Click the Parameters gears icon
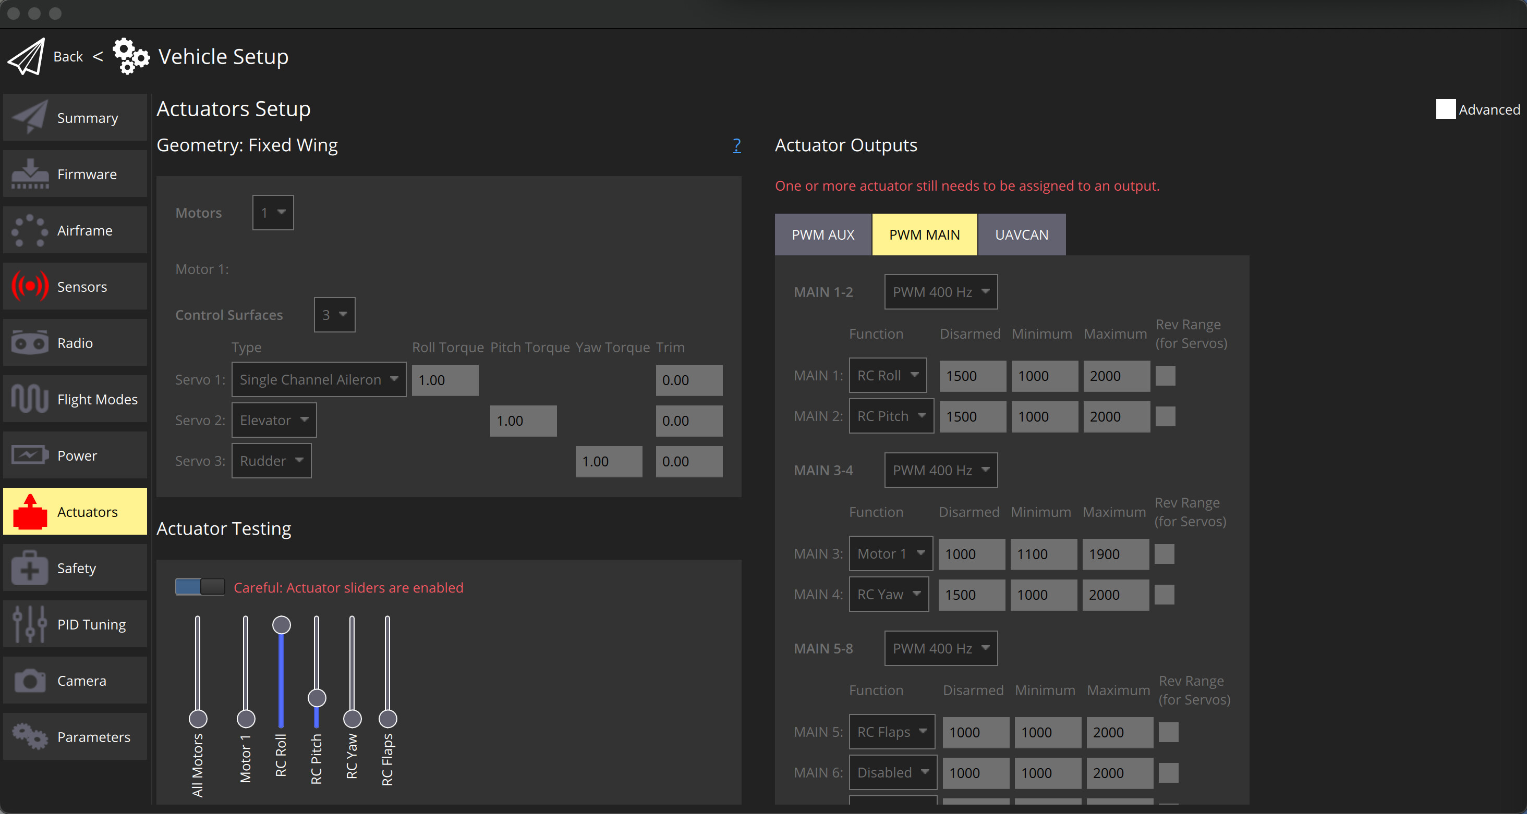This screenshot has height=814, width=1527. [30, 736]
